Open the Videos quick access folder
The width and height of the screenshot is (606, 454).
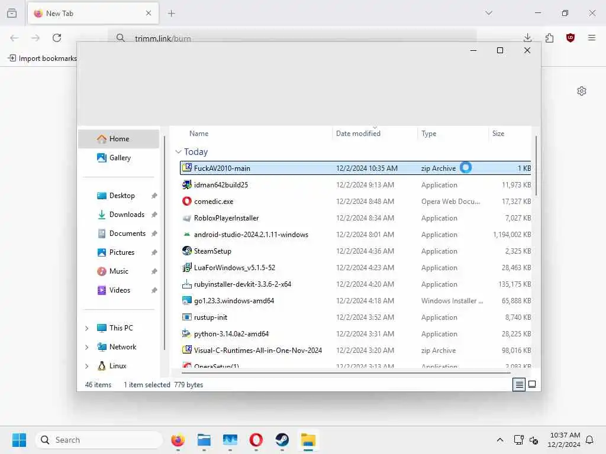point(120,290)
